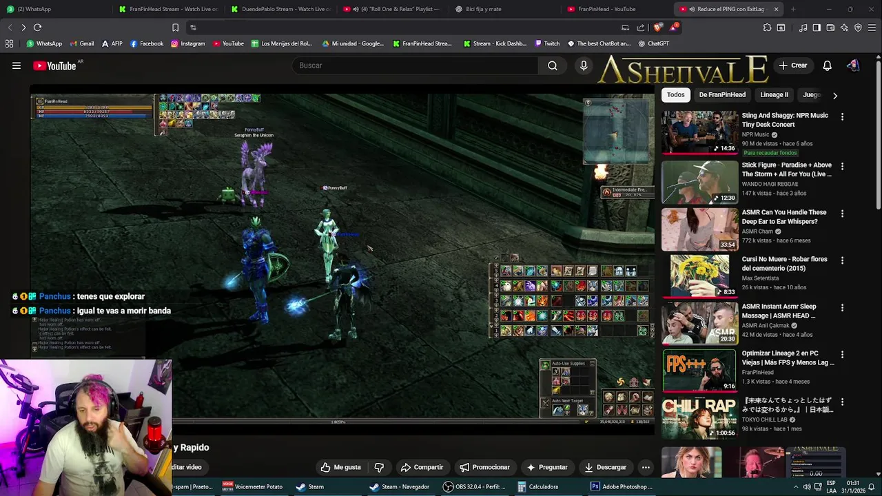882x496 pixels.
Task: Open Brave Rewards triangle icon
Action: 674,28
